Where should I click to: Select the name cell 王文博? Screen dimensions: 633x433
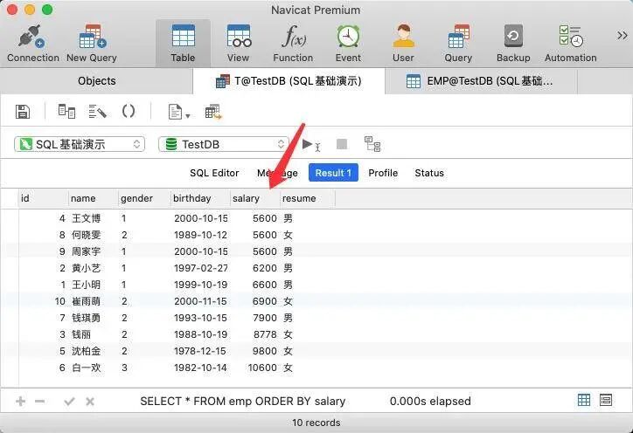(x=86, y=218)
